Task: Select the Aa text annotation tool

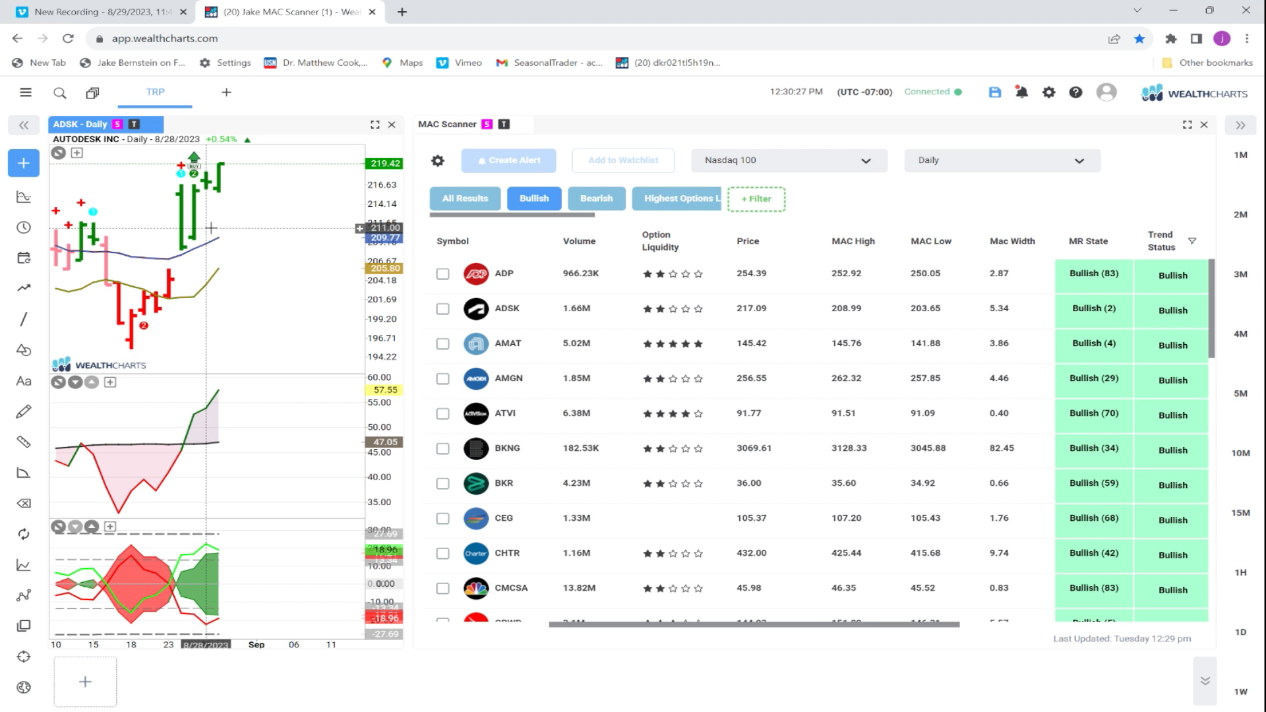Action: [x=24, y=381]
